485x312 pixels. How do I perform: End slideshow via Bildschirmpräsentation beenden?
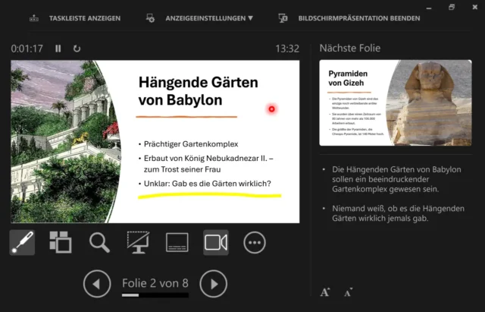(x=359, y=18)
